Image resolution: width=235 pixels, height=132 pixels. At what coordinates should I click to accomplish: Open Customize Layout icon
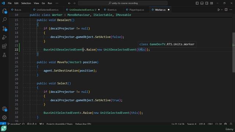click(211, 3)
